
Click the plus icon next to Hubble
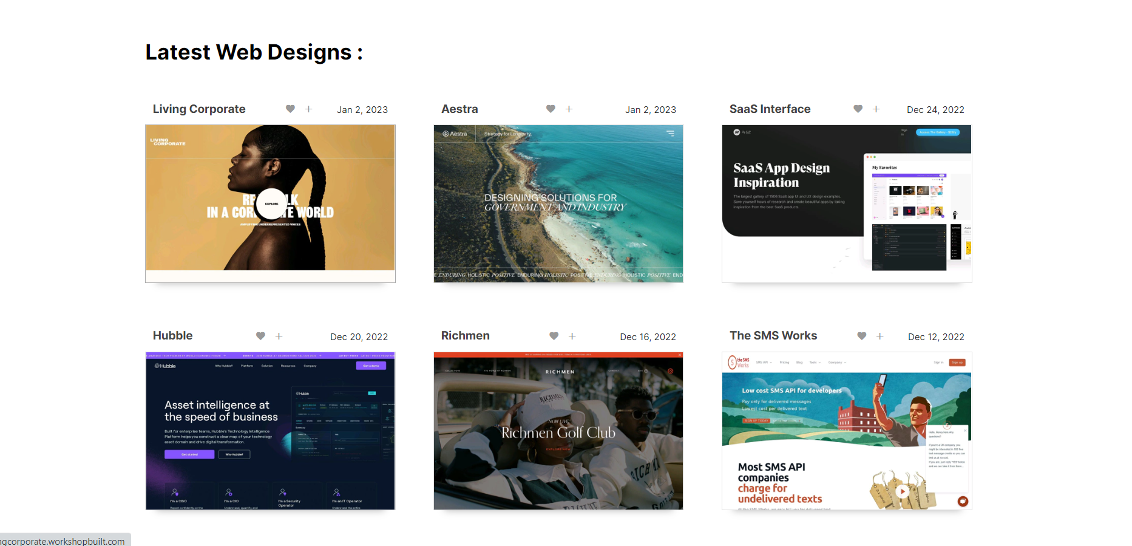pos(279,336)
